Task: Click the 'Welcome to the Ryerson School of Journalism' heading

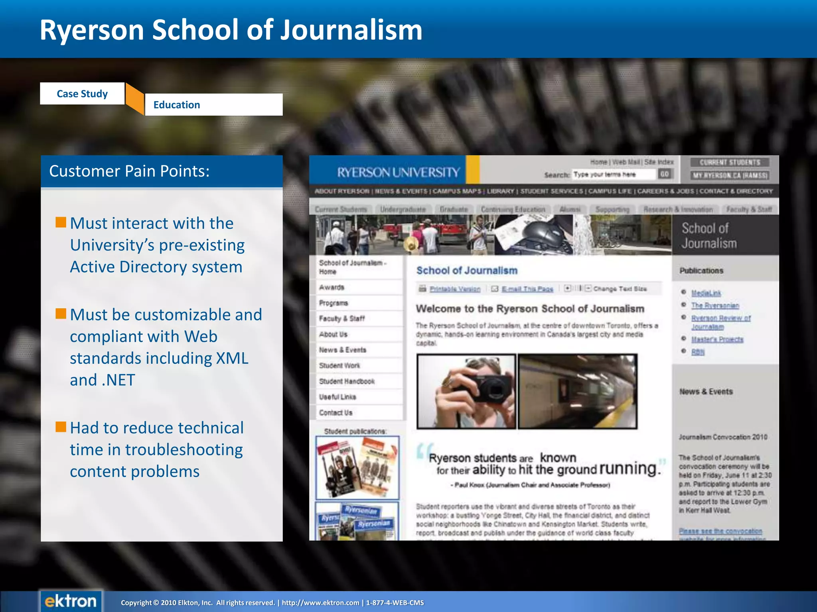Action: point(530,309)
